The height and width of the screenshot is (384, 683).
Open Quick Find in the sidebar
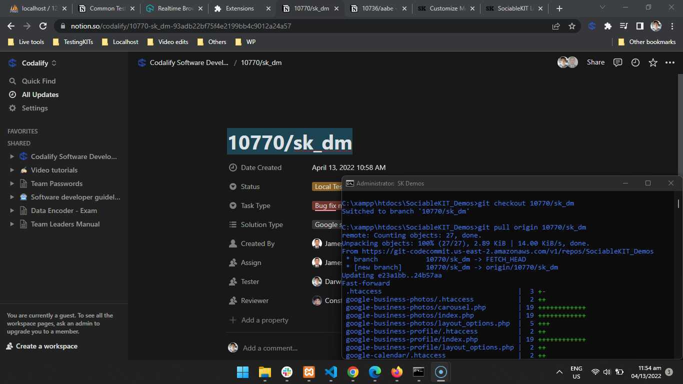pyautogui.click(x=38, y=81)
